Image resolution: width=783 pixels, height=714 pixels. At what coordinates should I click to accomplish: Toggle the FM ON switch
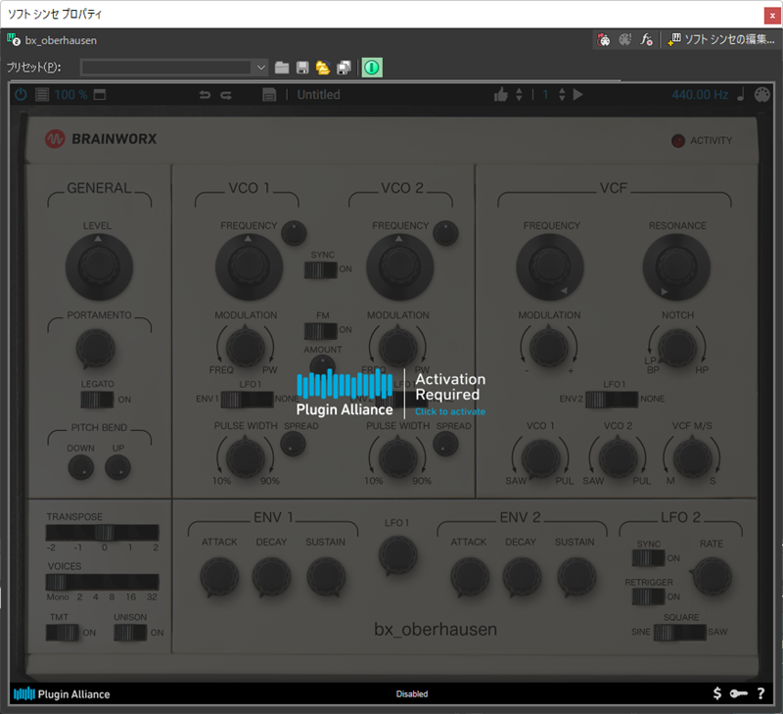[x=321, y=331]
